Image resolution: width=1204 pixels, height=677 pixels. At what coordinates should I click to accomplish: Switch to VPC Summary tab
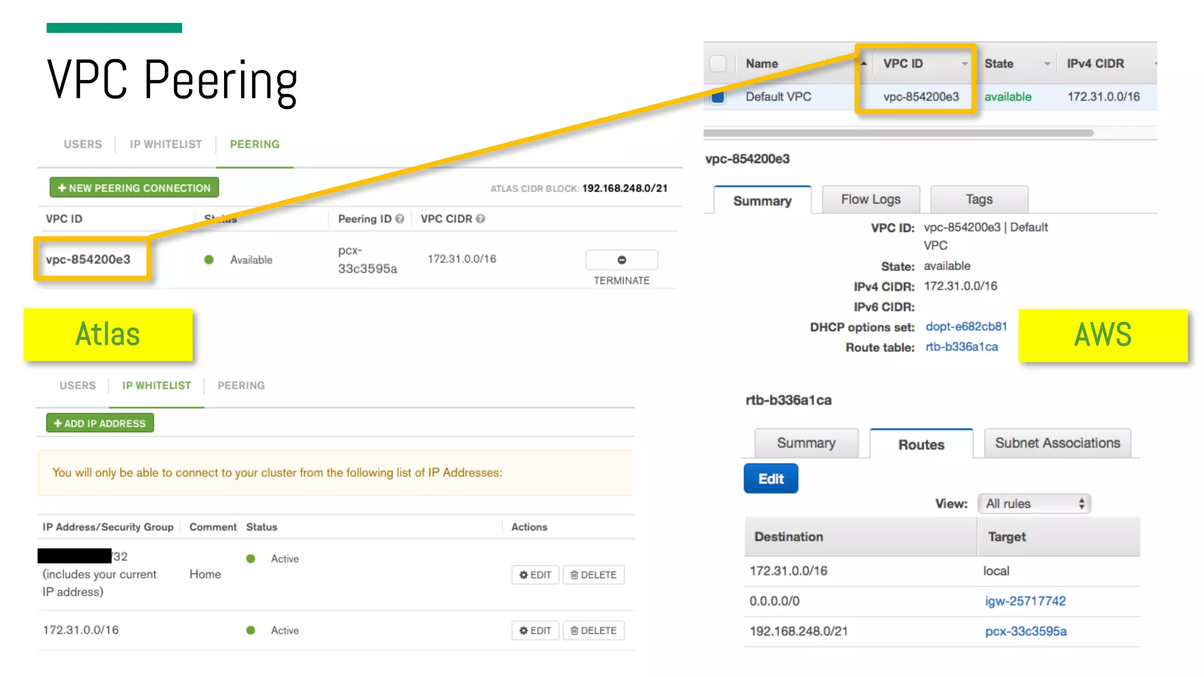tap(762, 200)
